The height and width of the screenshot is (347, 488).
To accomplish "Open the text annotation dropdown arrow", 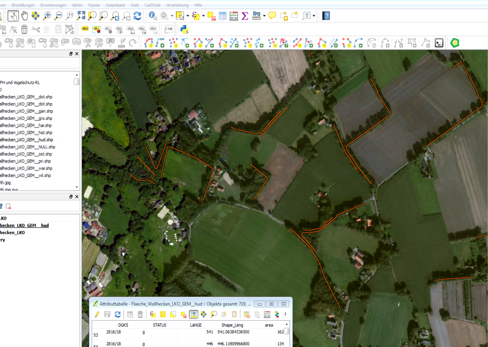I will [314, 16].
